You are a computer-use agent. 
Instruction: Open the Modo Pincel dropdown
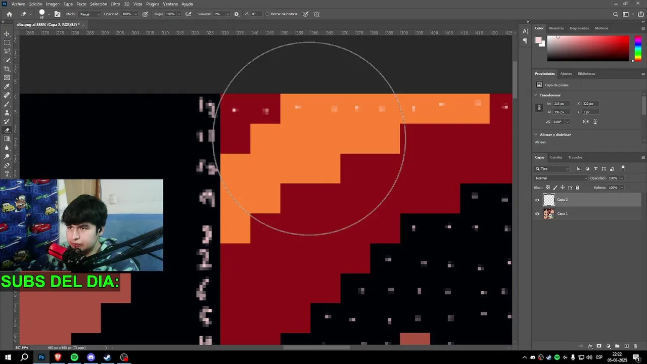90,14
